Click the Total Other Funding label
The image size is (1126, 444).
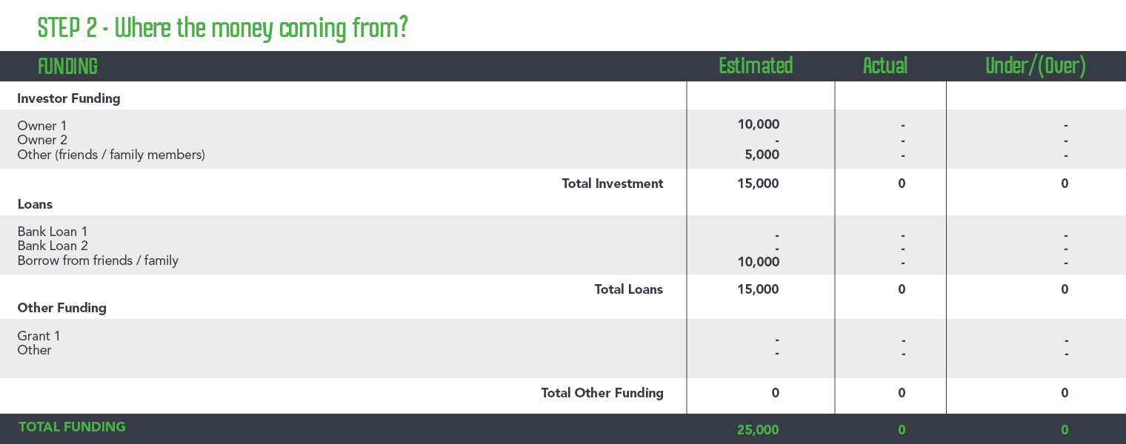click(x=602, y=393)
